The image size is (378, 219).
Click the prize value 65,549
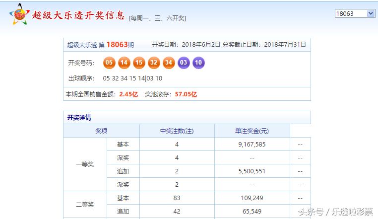[252, 211]
